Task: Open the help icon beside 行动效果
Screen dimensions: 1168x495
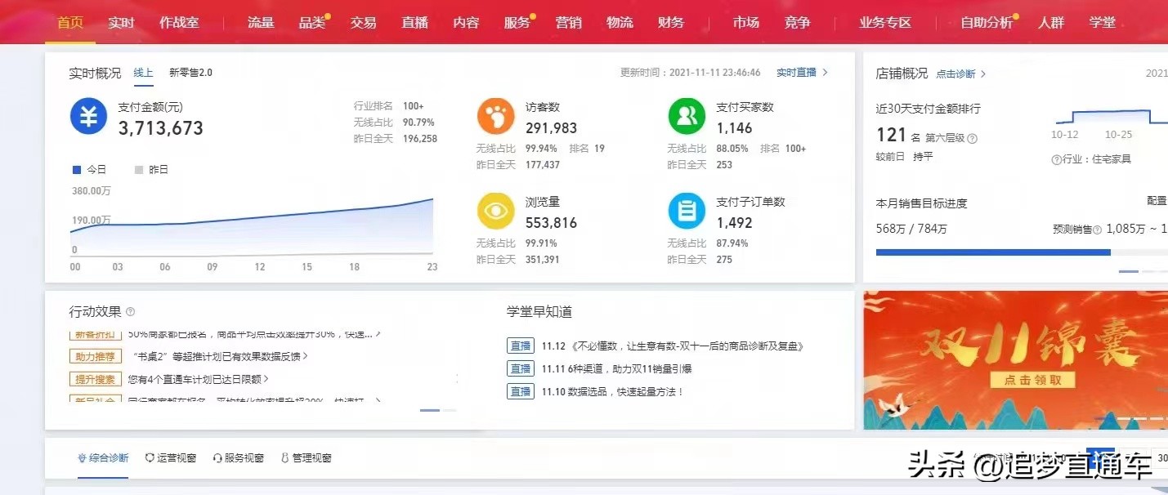Action: (x=131, y=311)
